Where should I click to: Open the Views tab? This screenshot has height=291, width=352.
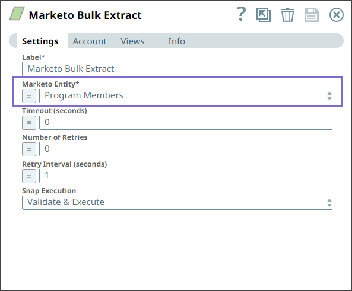click(x=133, y=41)
